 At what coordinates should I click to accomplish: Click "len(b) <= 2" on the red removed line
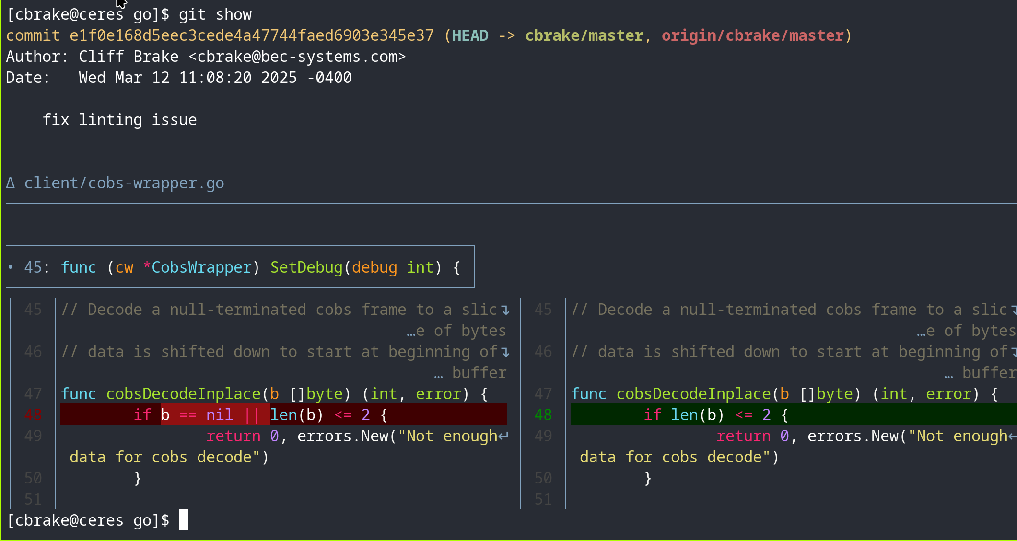click(320, 415)
